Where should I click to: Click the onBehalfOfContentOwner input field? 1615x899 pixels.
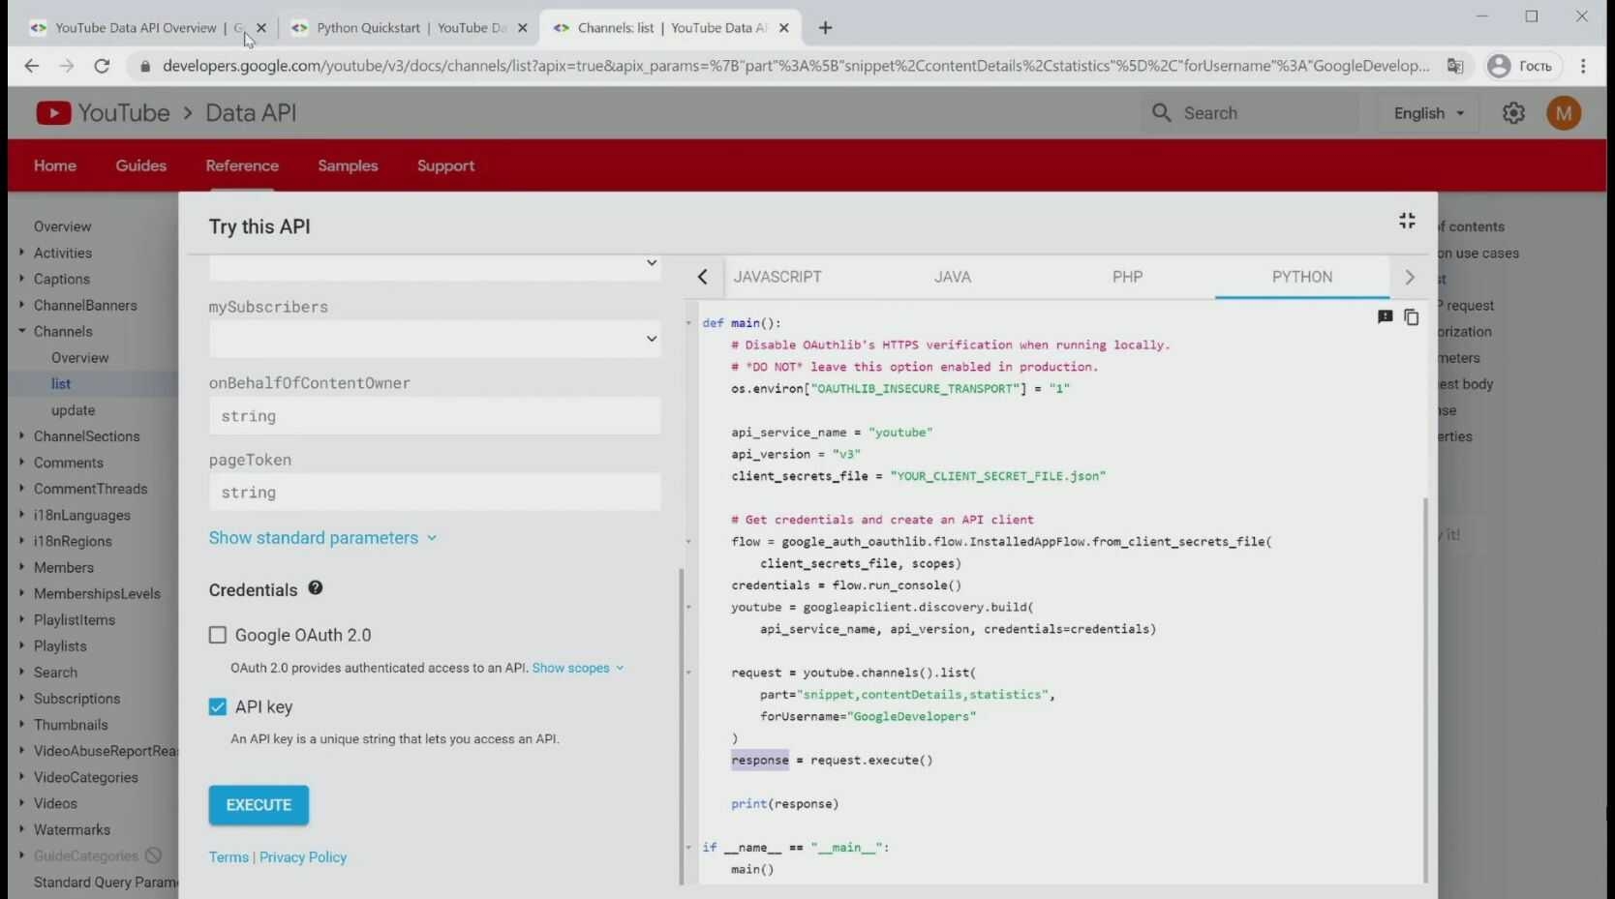point(435,416)
